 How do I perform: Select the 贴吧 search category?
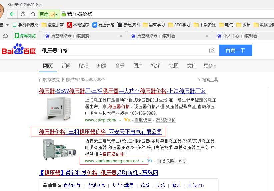84,66
